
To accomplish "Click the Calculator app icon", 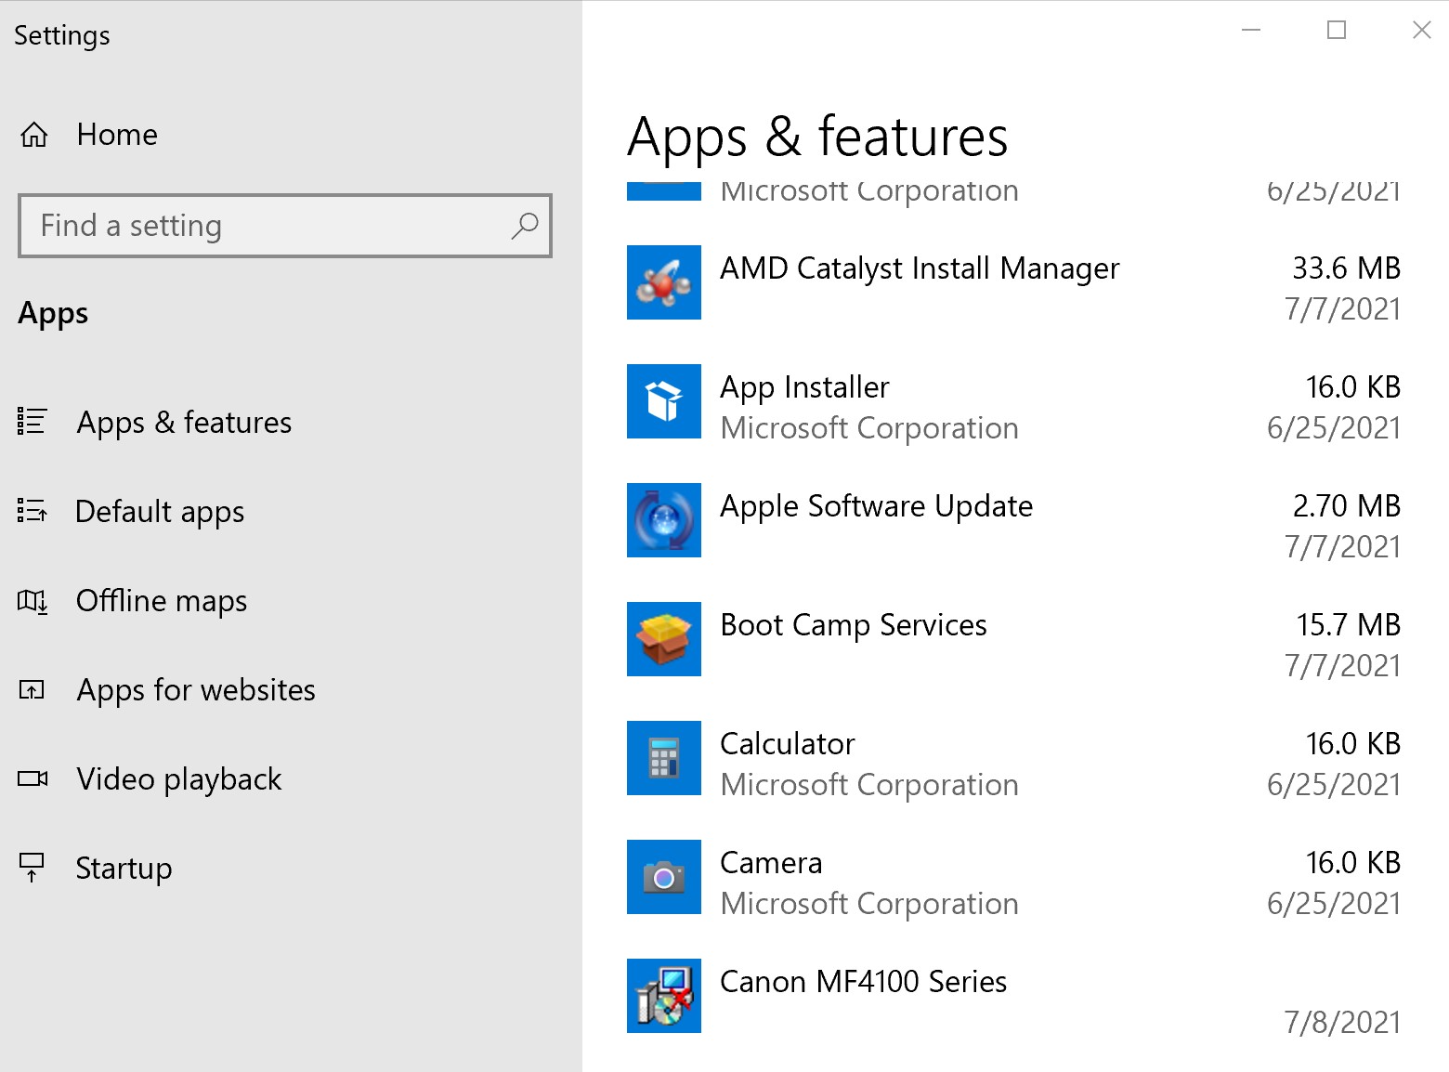I will [x=663, y=758].
